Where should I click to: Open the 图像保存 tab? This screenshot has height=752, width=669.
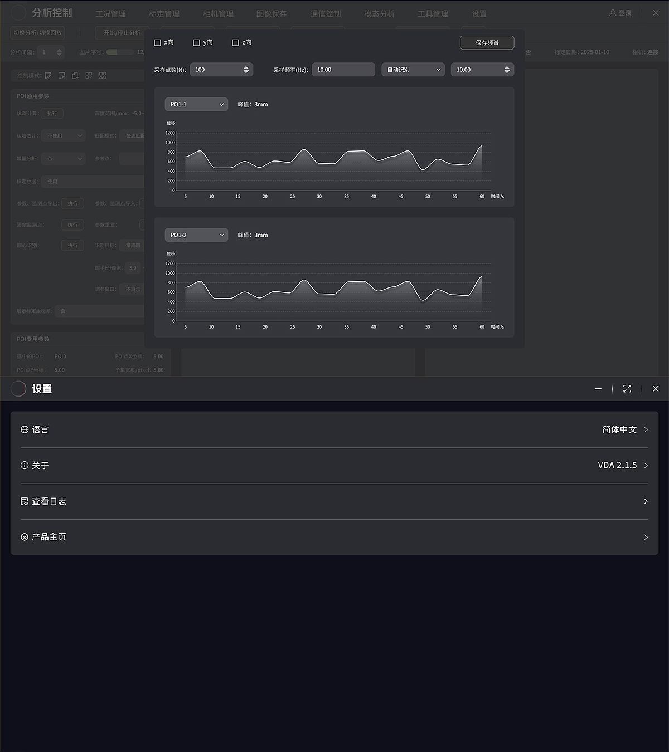tap(272, 13)
